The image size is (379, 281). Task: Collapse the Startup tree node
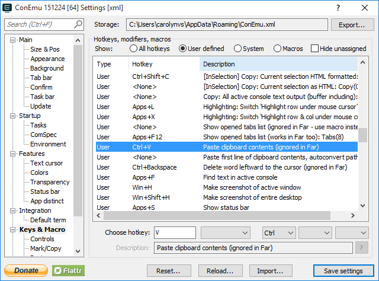pos(12,116)
